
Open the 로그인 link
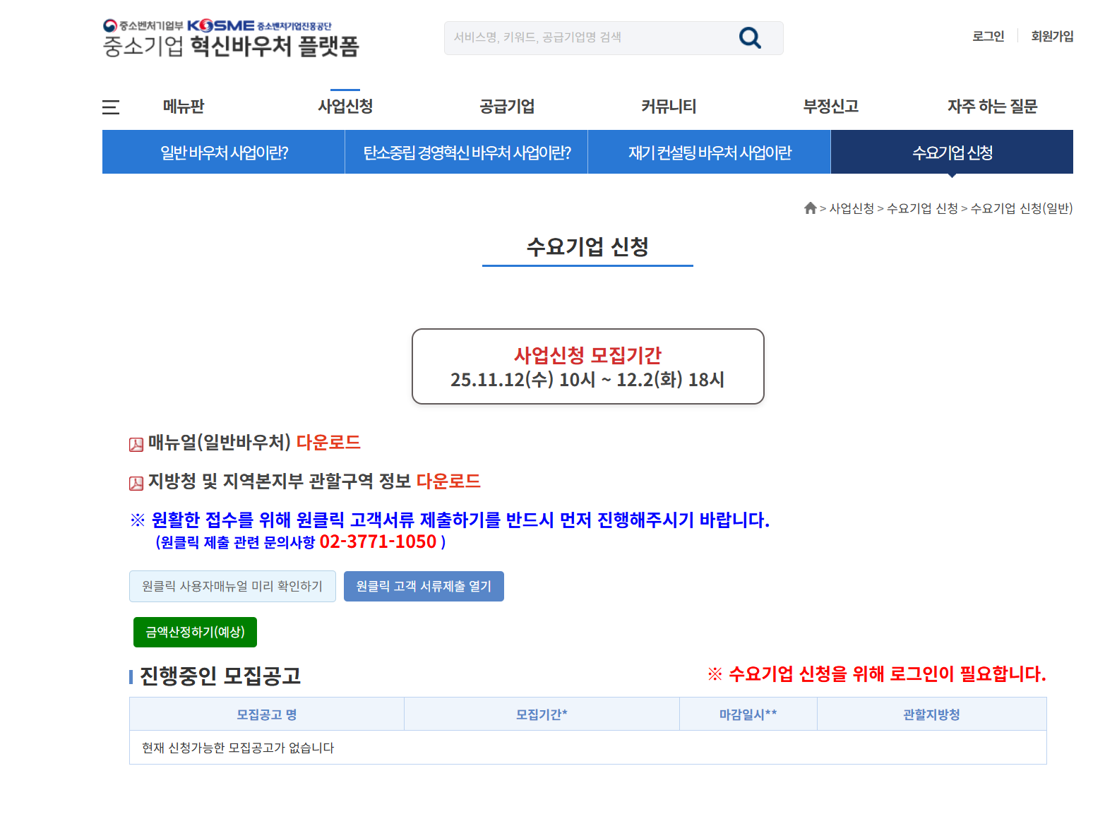click(x=988, y=36)
